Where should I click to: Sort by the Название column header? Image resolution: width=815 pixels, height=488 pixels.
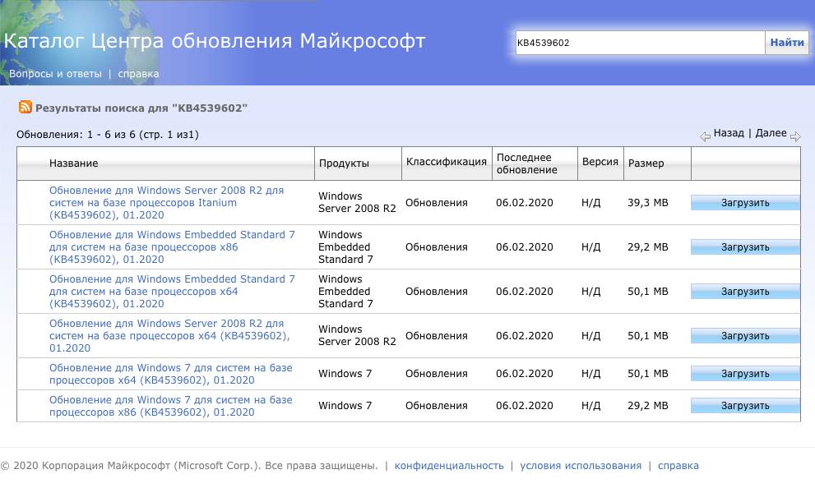coord(74,163)
